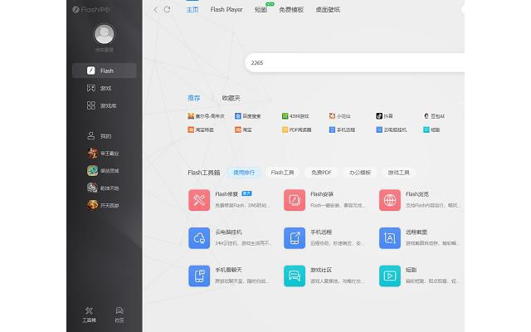531x332 pixels.
Task: Filter toolbox by 办公模板
Action: pos(360,173)
